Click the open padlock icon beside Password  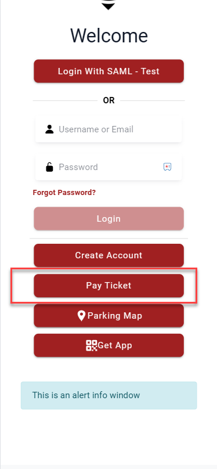click(49, 167)
